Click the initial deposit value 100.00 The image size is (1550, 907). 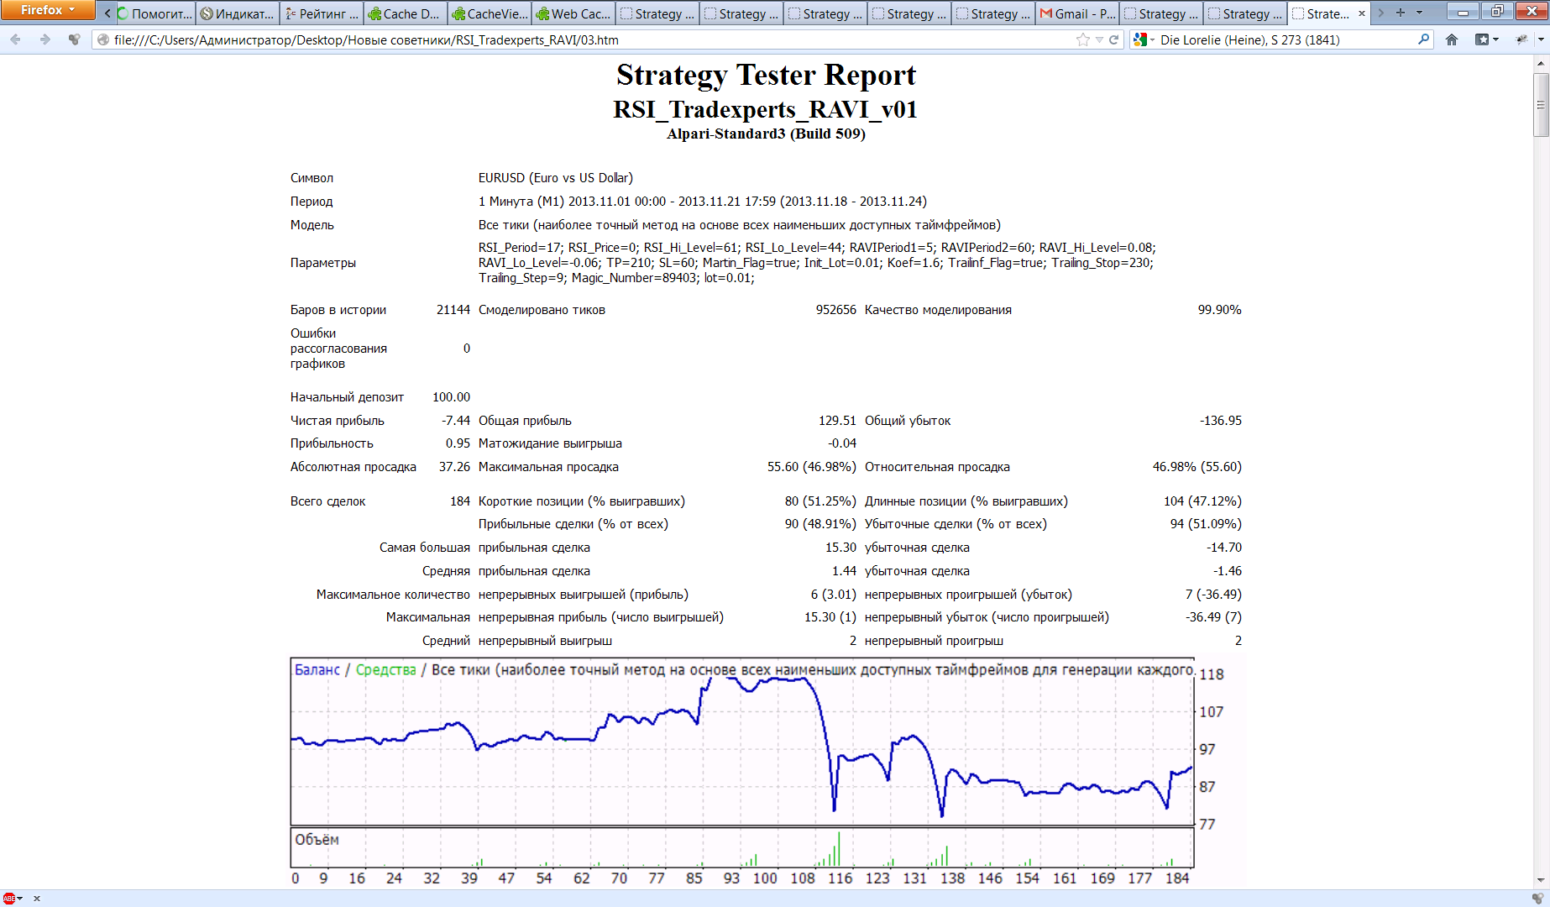[x=451, y=397]
